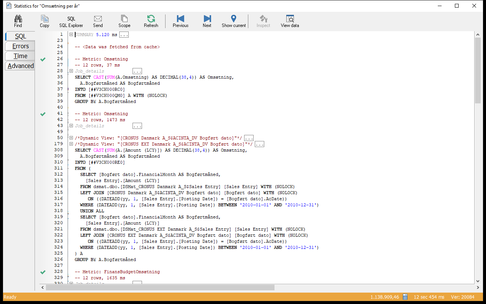Go to the Previous statement
The image size is (486, 304).
click(x=180, y=21)
